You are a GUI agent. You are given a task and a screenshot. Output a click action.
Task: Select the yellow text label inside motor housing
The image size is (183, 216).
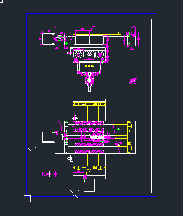click(89, 66)
